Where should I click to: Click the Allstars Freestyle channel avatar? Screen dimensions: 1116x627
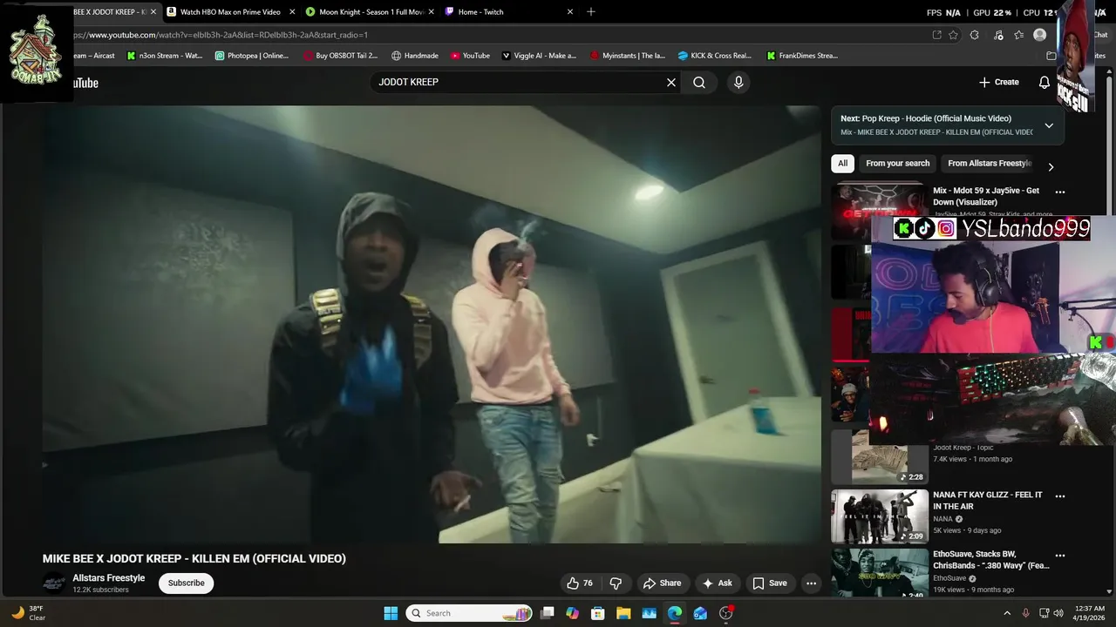click(54, 583)
